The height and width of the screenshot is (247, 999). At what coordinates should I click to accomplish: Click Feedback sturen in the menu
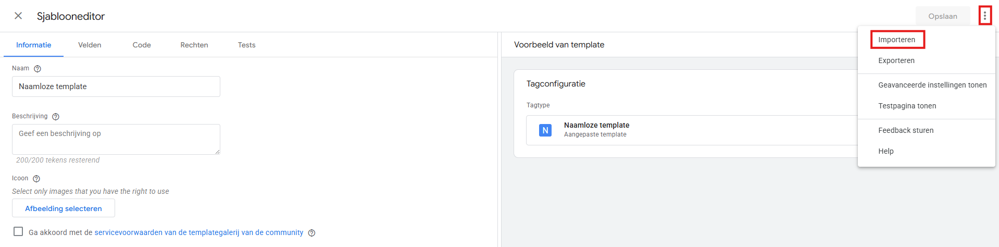point(905,130)
